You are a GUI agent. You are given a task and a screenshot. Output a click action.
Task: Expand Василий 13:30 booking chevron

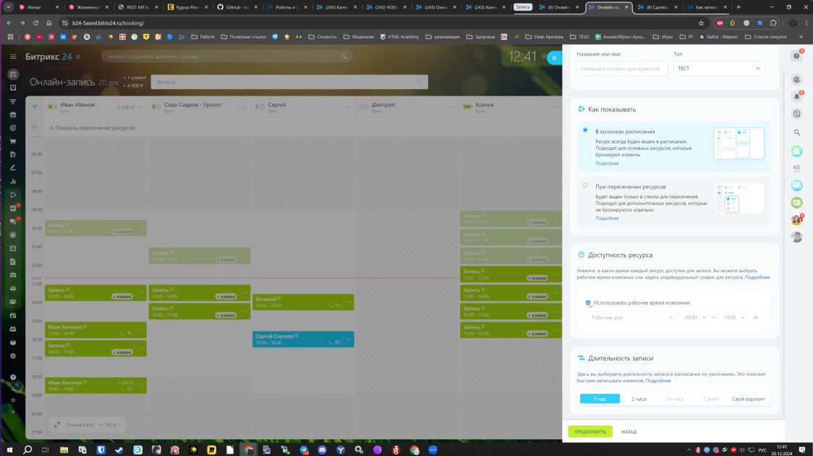[x=349, y=303]
